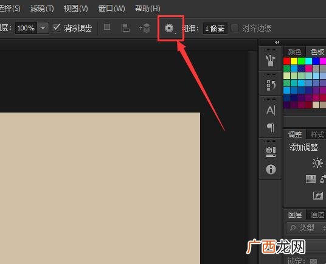Open the Info panel icon
This screenshot has width=326, height=264.
271,169
